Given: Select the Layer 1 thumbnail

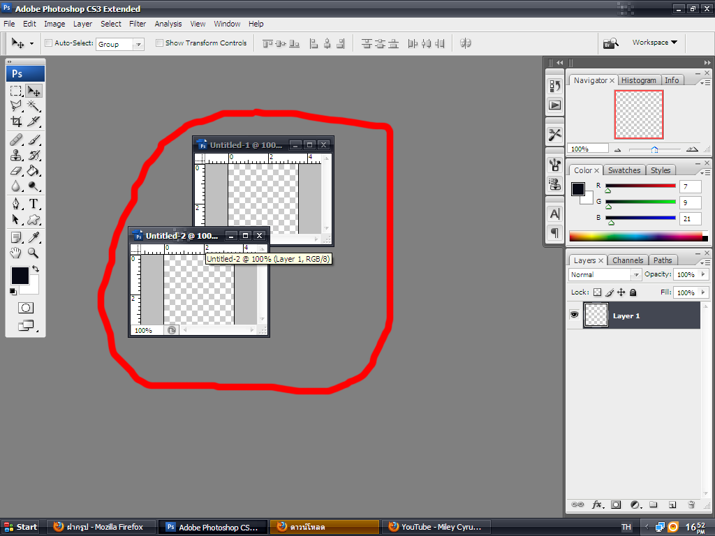Looking at the screenshot, I should click(x=596, y=315).
